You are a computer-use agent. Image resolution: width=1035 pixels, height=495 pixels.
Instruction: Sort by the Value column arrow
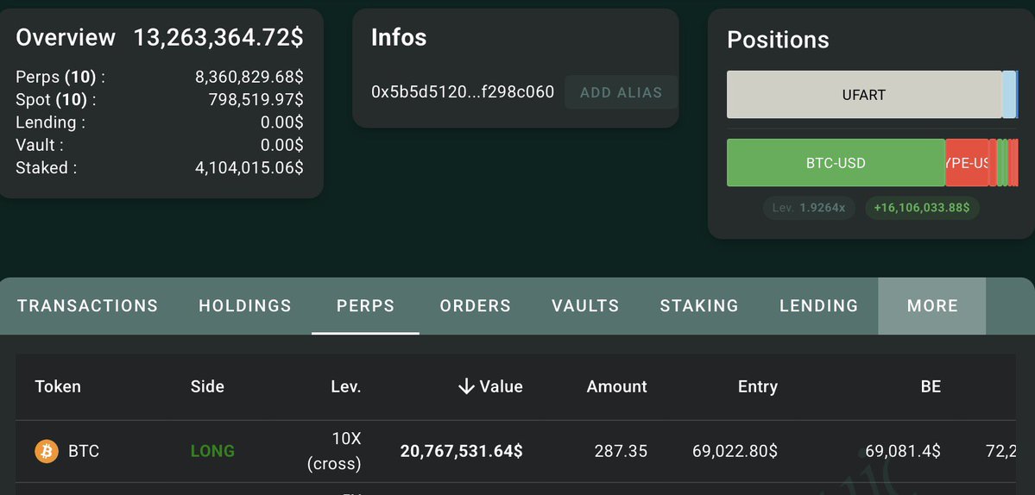(466, 386)
